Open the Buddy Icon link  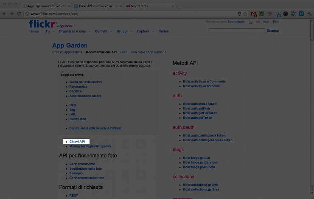point(78,119)
